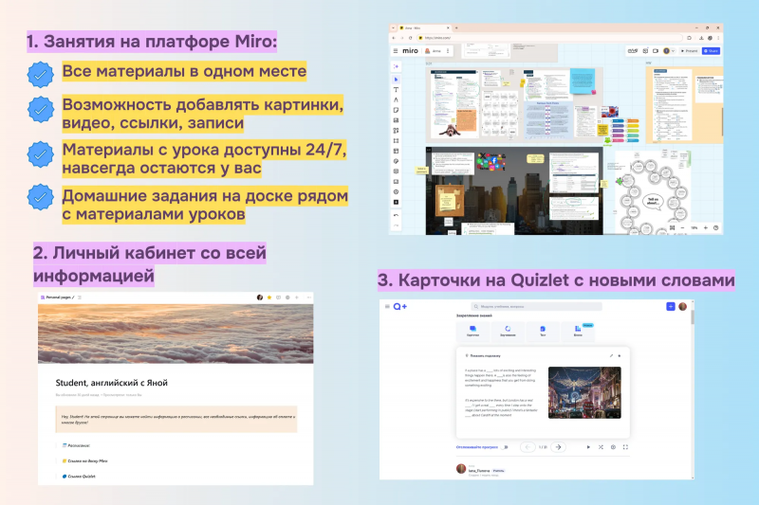The height and width of the screenshot is (505, 759).
Task: Open the Quizlet Test study mode
Action: click(x=543, y=331)
